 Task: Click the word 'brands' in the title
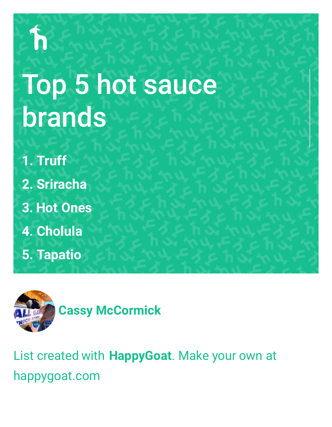(x=64, y=117)
